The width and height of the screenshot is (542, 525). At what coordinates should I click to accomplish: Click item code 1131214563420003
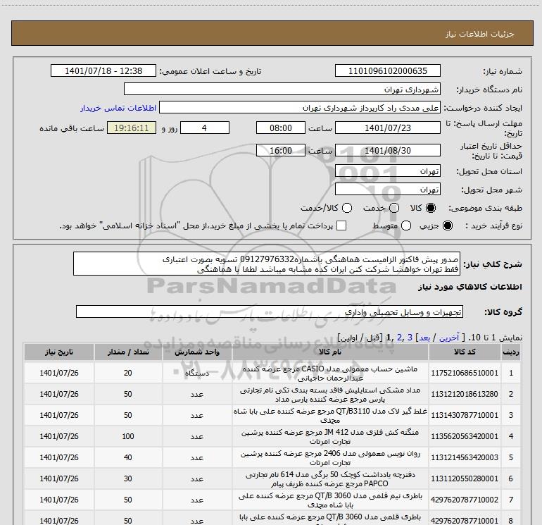(x=465, y=457)
